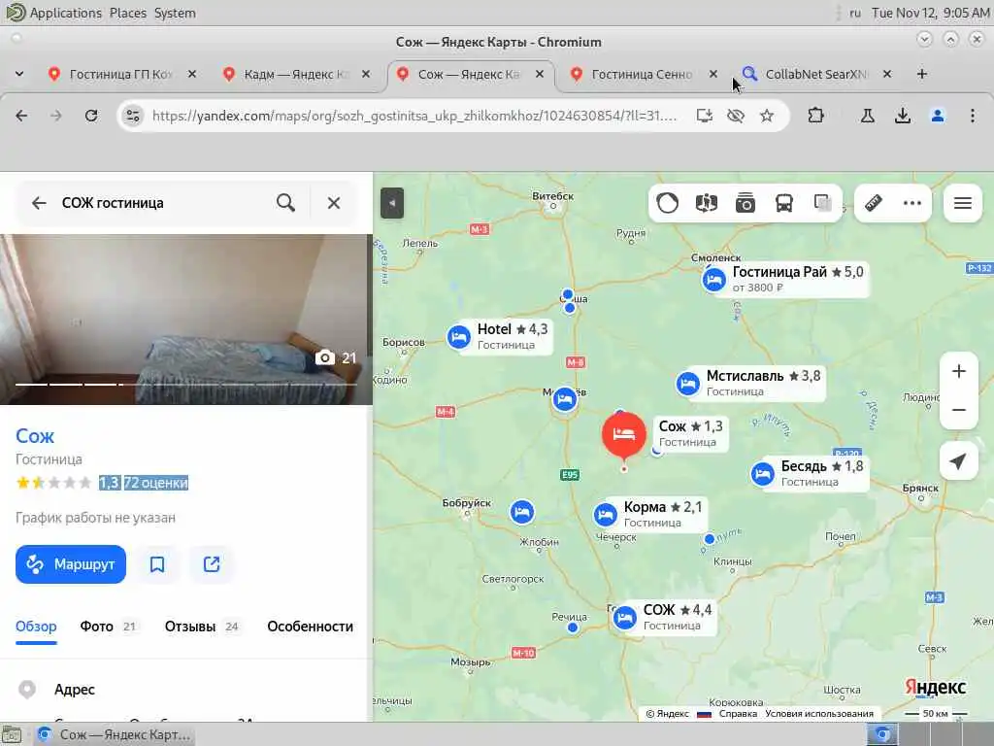The width and height of the screenshot is (994, 746).
Task: Go back with the arrow beside СОЖ гостиница
Action: [x=39, y=203]
